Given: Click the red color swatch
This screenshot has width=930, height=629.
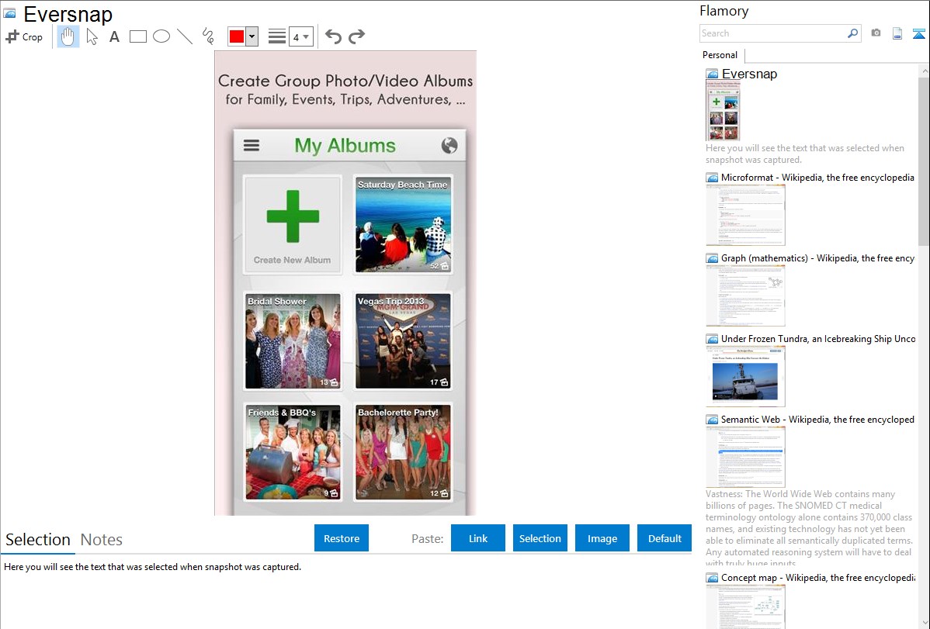Looking at the screenshot, I should coord(236,36).
